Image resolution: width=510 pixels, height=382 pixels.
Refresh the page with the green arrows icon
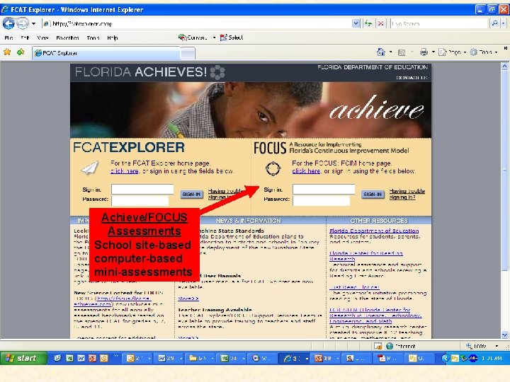[368, 23]
